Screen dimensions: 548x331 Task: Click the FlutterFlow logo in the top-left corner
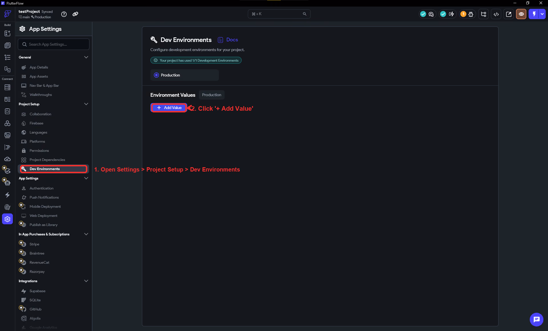(8, 14)
